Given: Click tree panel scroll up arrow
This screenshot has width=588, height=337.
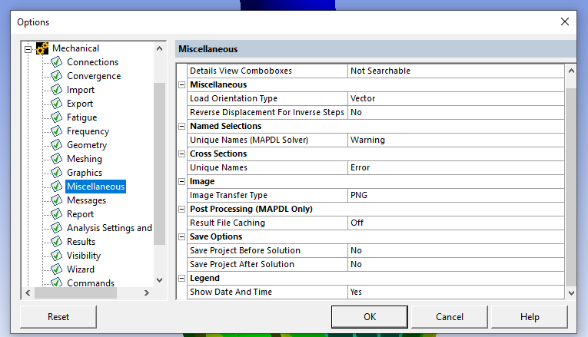Looking at the screenshot, I should [159, 48].
